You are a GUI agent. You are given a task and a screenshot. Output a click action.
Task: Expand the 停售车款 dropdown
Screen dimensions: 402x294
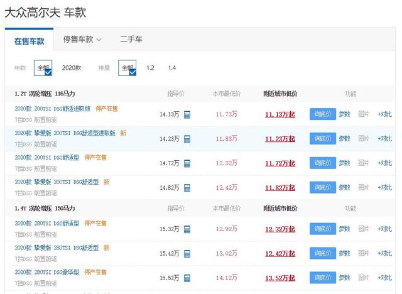(x=82, y=40)
